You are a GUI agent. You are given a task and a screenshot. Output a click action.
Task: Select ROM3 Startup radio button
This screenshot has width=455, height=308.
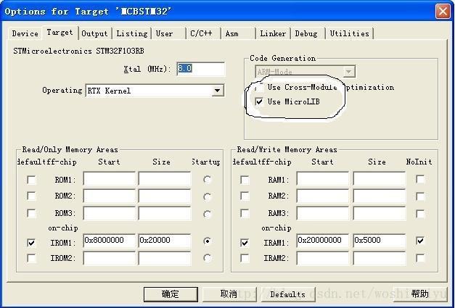click(208, 215)
